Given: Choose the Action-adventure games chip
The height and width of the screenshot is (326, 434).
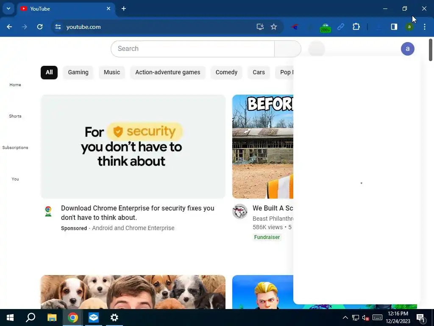Looking at the screenshot, I should (168, 72).
